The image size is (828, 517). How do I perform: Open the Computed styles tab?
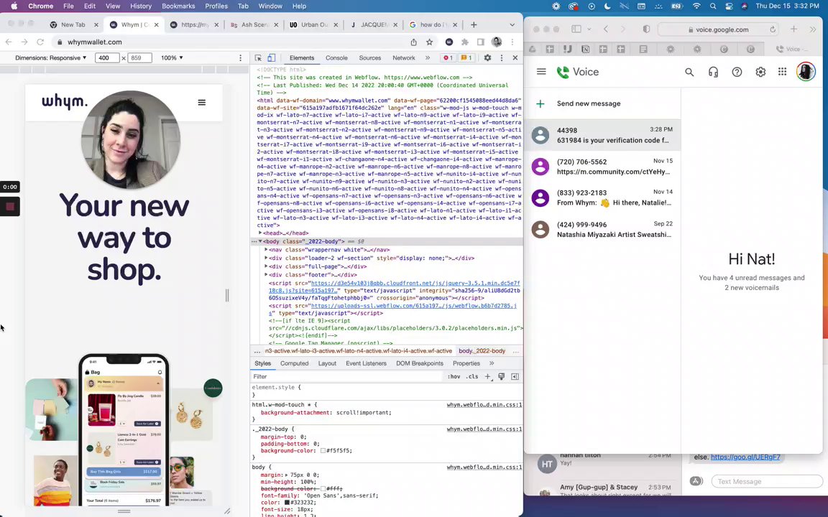point(294,363)
